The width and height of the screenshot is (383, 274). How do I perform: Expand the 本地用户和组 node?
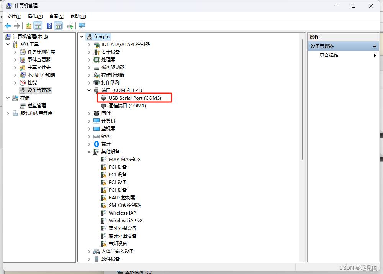[15, 75]
